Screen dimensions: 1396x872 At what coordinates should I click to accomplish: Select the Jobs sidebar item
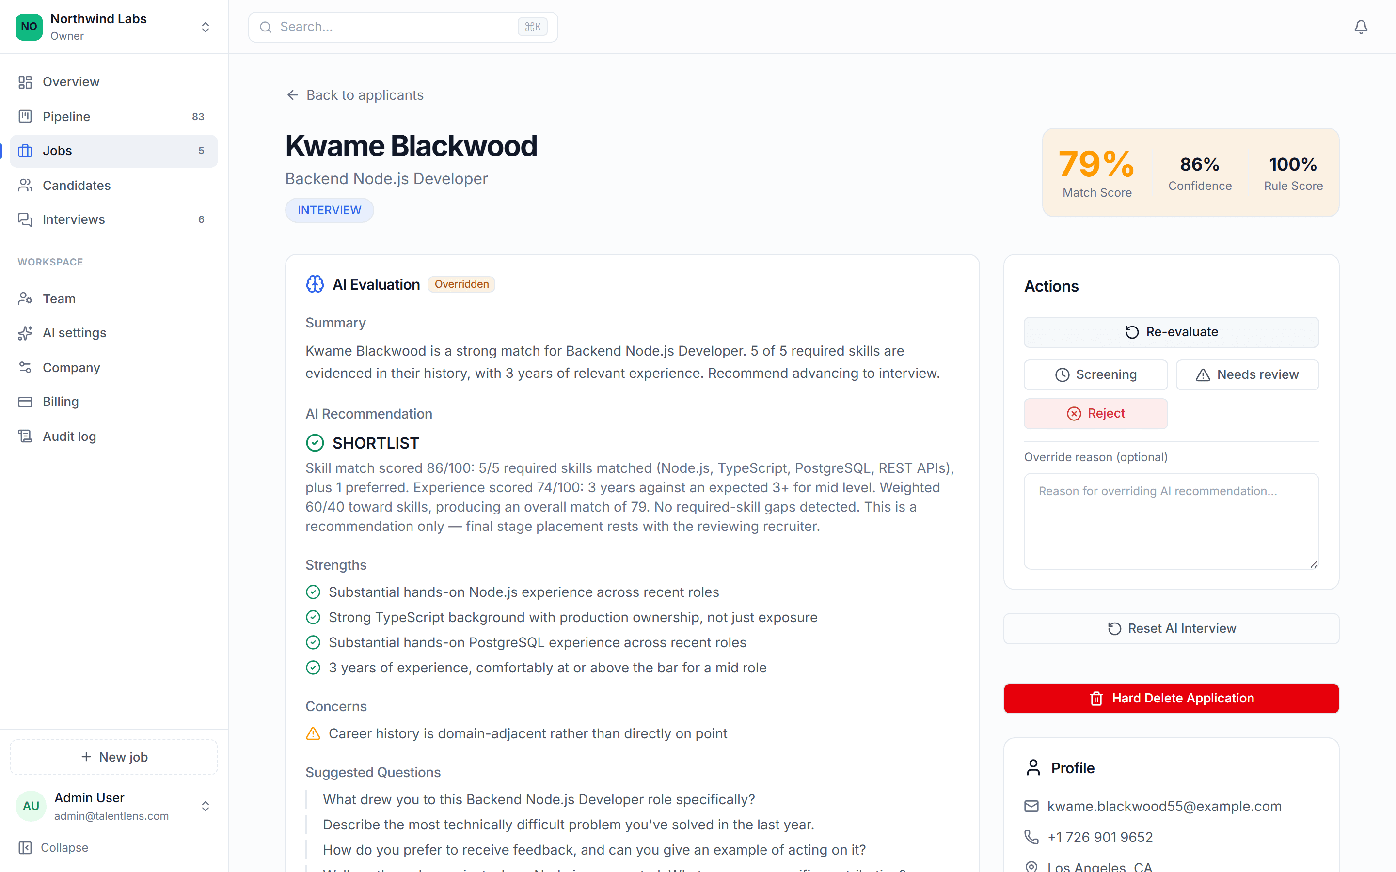(113, 151)
